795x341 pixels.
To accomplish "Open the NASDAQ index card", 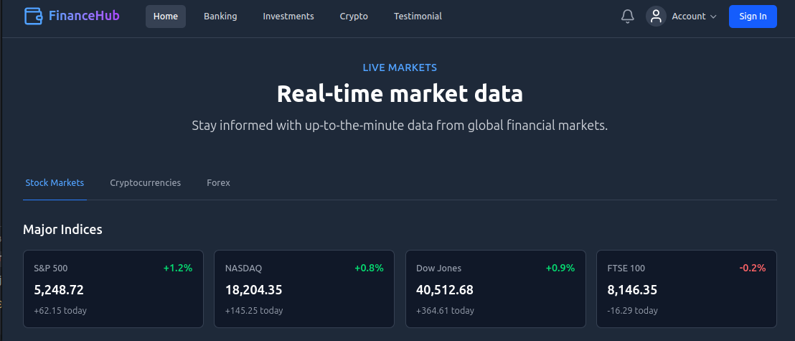I will tap(304, 289).
